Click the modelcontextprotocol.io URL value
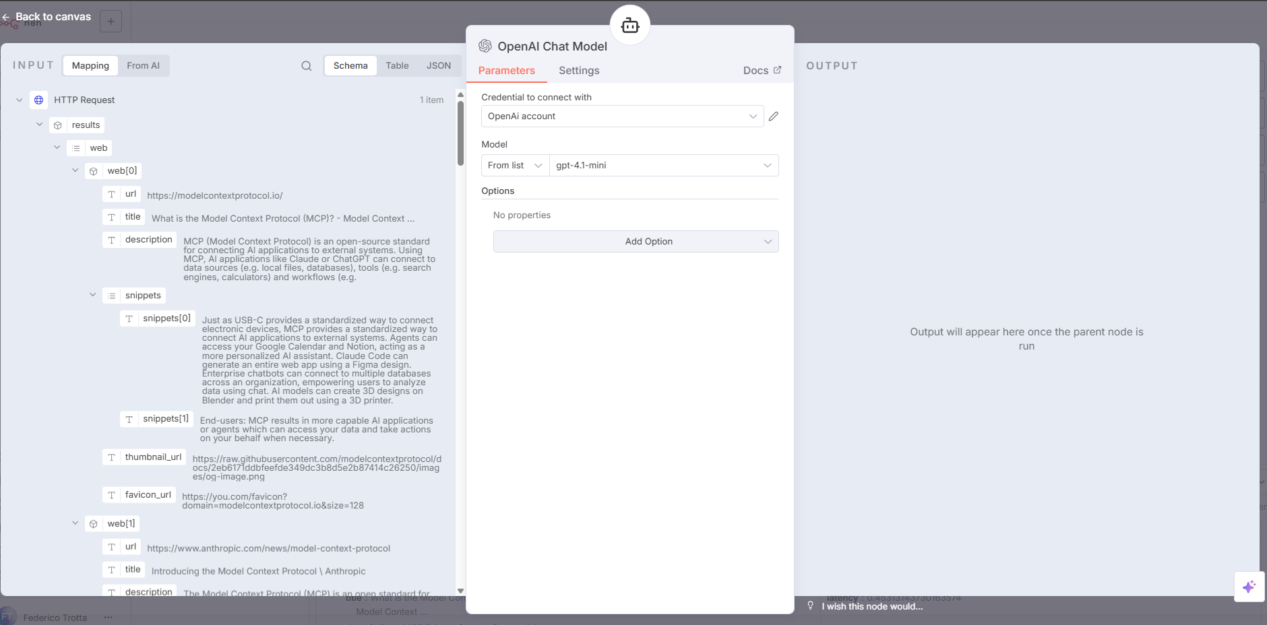1267x625 pixels. click(215, 196)
